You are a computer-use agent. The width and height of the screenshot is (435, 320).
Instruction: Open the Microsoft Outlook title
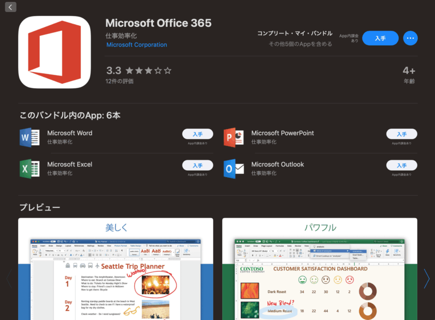[x=278, y=164]
